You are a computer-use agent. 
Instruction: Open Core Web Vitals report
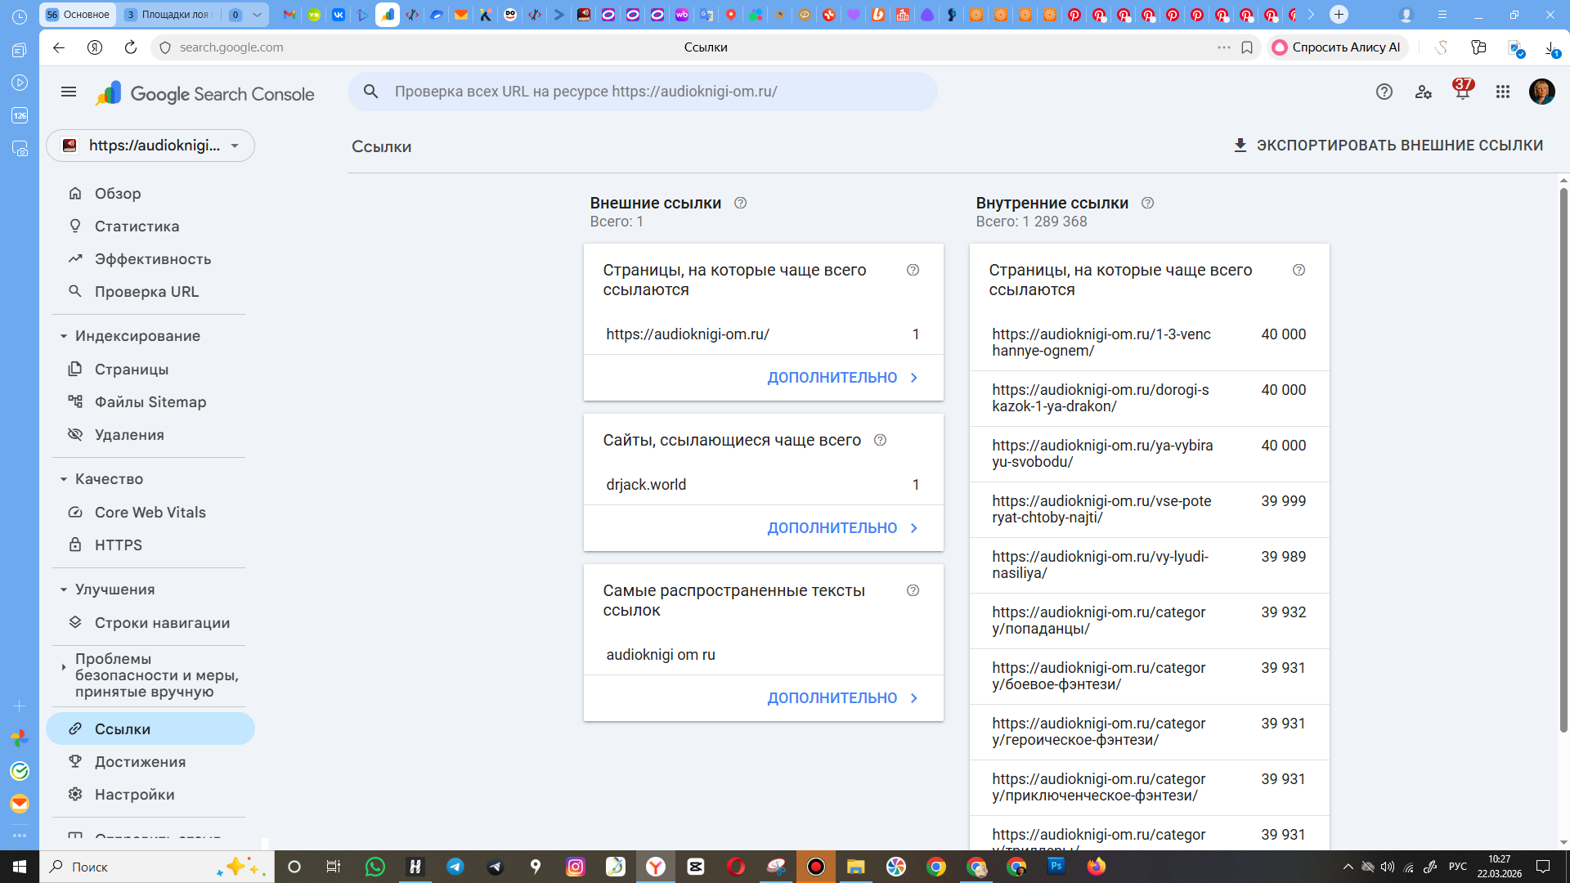150,513
